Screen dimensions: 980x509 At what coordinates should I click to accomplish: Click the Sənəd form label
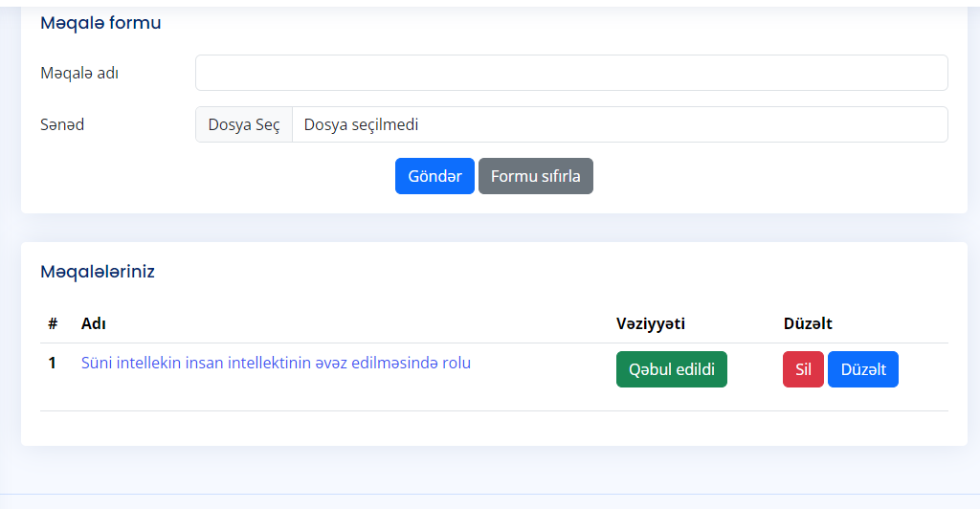click(x=62, y=124)
